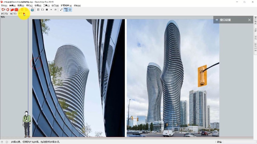Click the black filled square toolbar icon

click(47, 10)
